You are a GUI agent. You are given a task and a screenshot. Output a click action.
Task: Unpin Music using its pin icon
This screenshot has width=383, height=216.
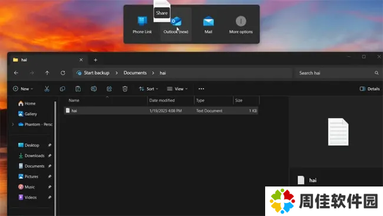click(x=49, y=187)
